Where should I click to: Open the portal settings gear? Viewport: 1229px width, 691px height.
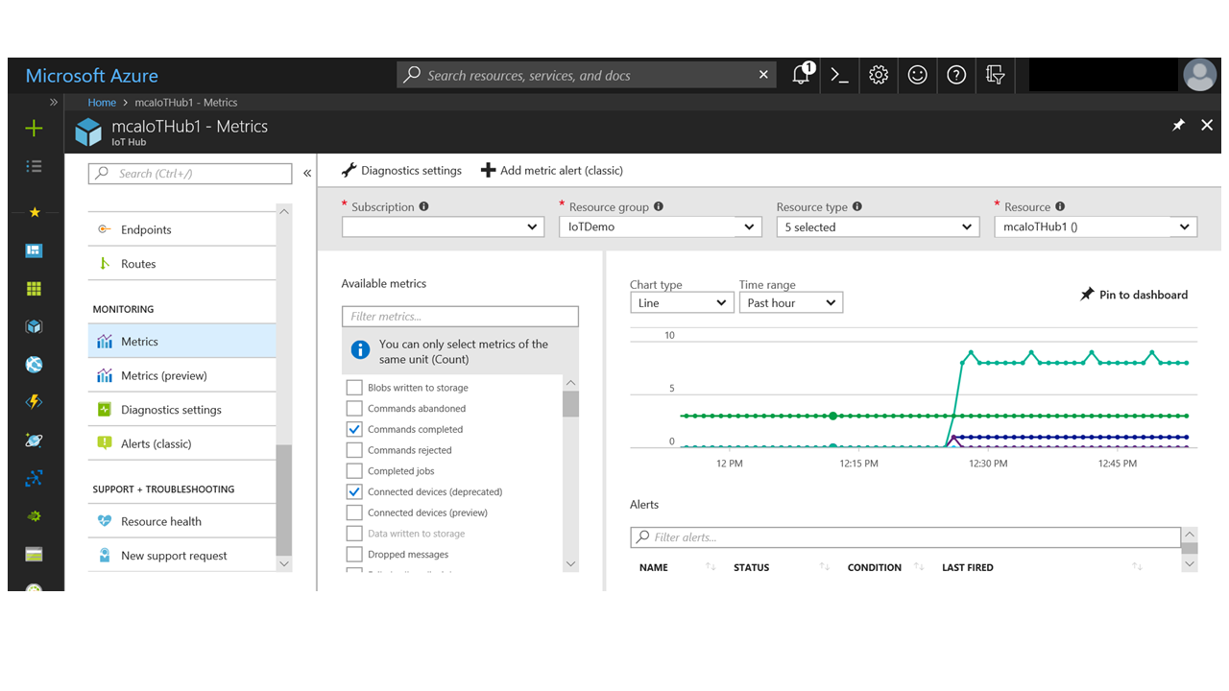(878, 75)
